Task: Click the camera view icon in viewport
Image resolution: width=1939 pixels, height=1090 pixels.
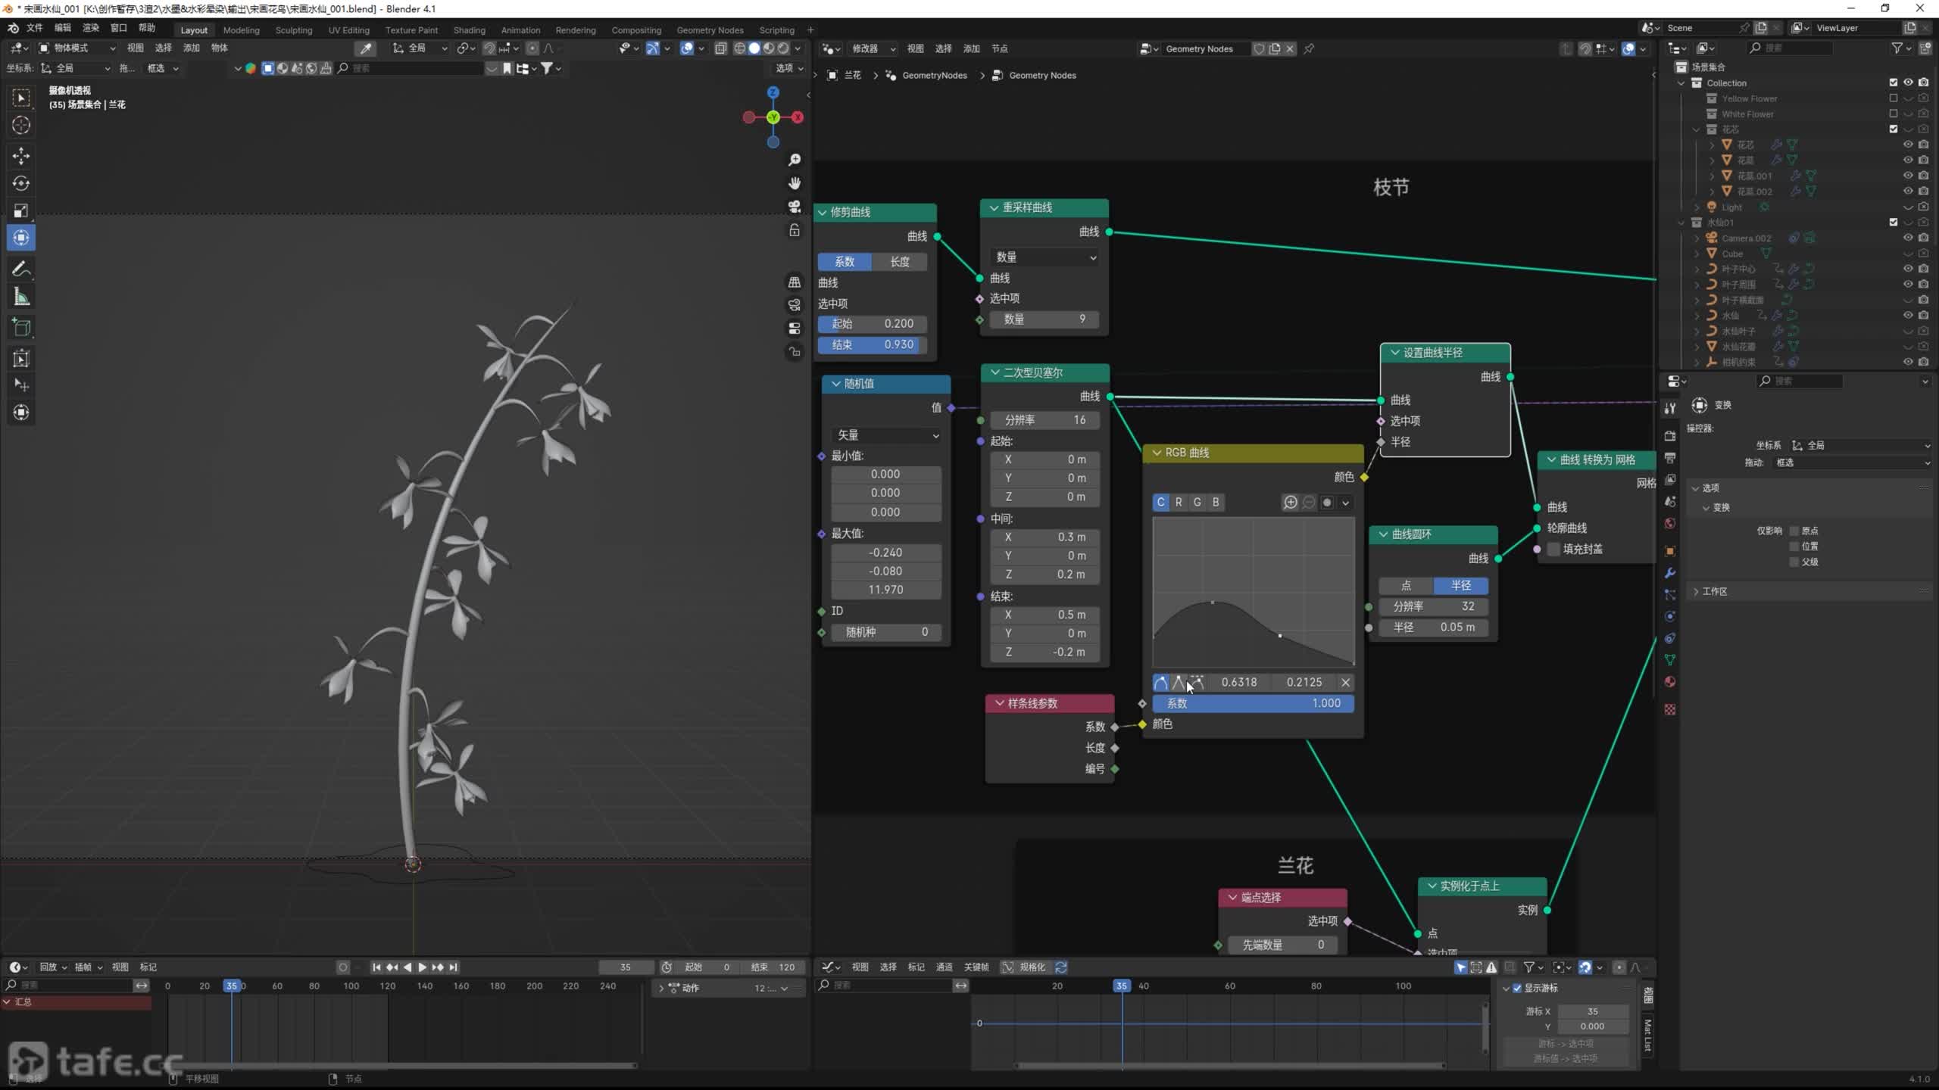Action: coord(795,207)
